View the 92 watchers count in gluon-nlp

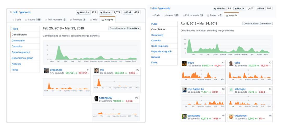pos(229,8)
